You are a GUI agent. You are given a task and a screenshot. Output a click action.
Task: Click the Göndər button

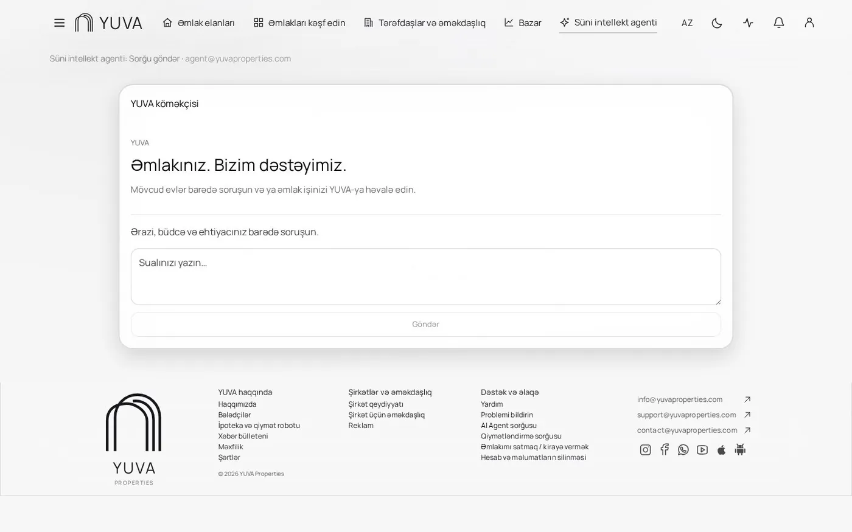pyautogui.click(x=426, y=324)
